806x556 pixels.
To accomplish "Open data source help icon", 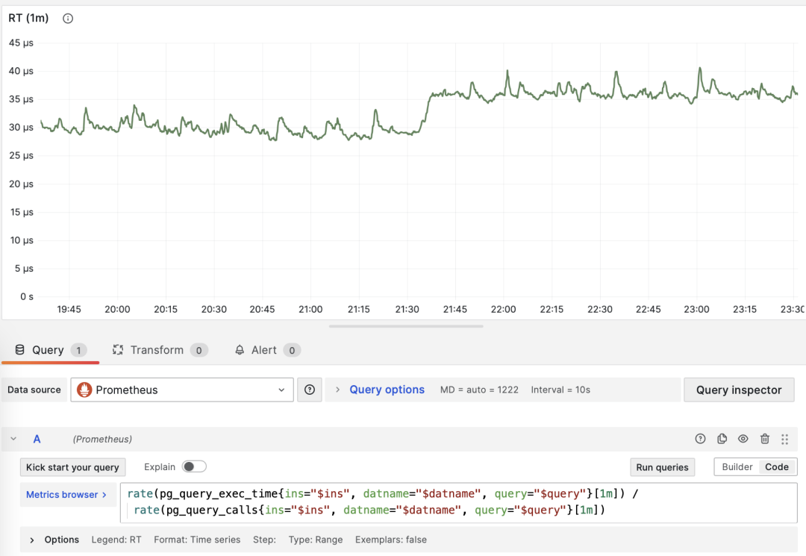I will point(309,390).
